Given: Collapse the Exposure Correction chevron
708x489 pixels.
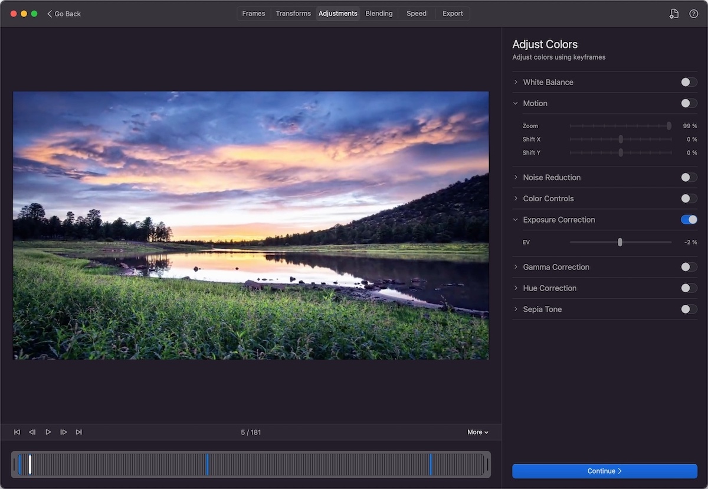Looking at the screenshot, I should click(516, 220).
